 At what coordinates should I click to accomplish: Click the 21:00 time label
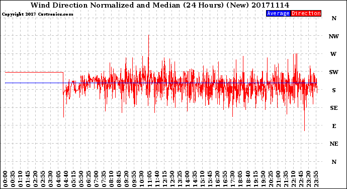(278, 179)
